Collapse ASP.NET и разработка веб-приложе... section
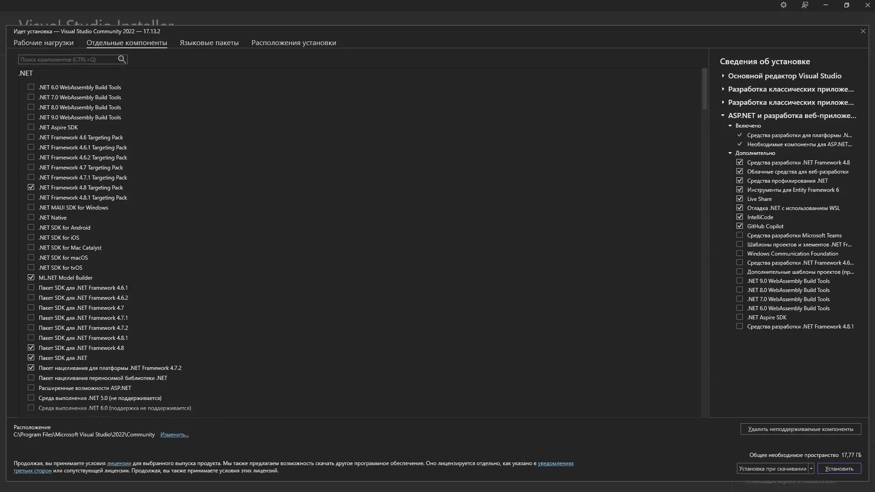The image size is (875, 492). pyautogui.click(x=723, y=115)
